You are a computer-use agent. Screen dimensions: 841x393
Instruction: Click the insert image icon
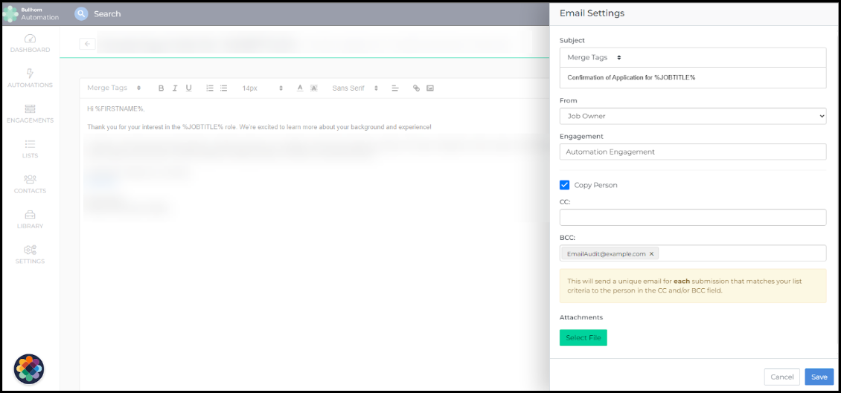point(430,88)
